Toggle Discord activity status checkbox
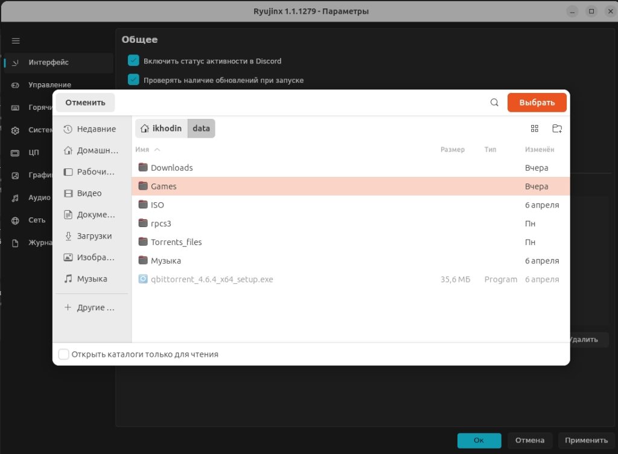 coord(133,61)
